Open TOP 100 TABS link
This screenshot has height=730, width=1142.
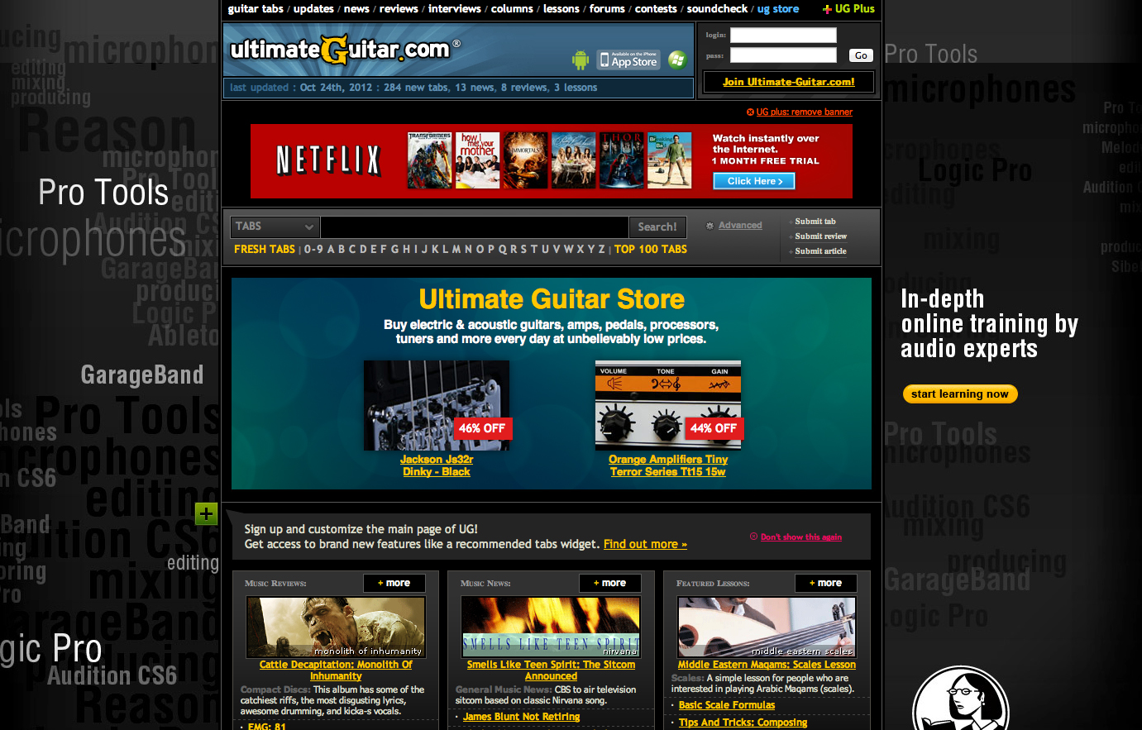coord(651,250)
